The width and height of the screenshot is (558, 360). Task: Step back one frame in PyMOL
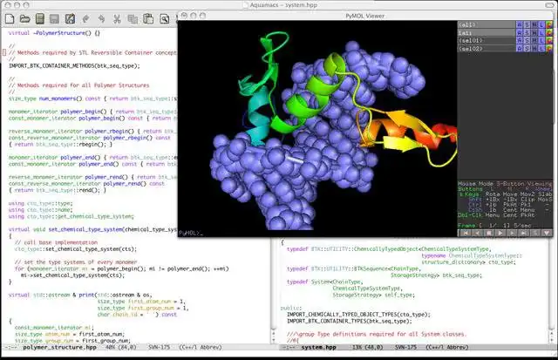477,233
